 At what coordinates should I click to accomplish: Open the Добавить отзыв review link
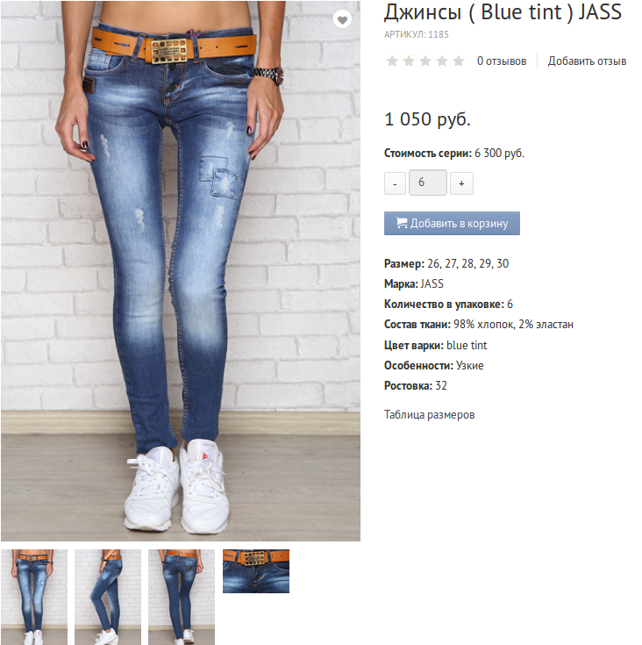point(587,61)
